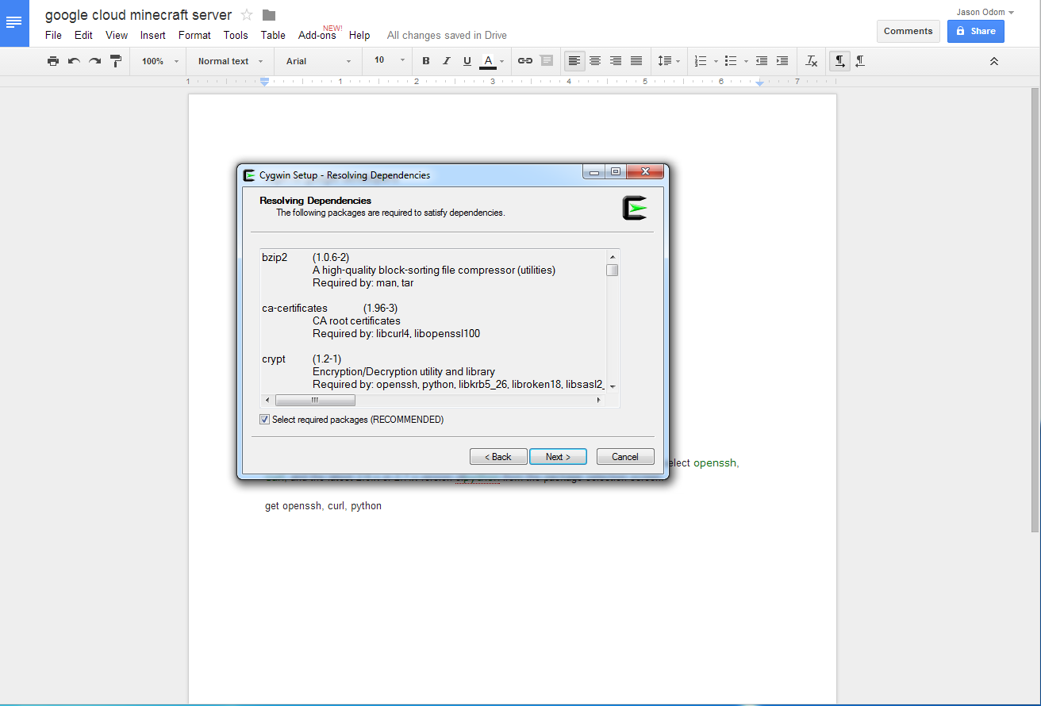Click the bzip2 package entry

point(275,258)
